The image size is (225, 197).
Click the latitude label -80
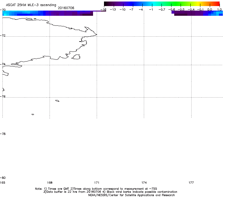3,178
